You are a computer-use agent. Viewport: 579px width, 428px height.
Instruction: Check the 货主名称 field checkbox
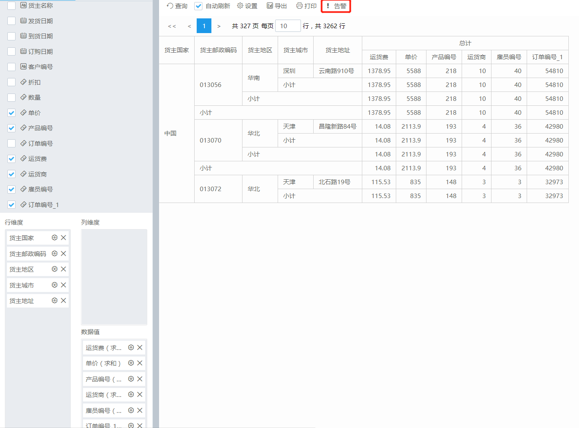[x=11, y=5]
